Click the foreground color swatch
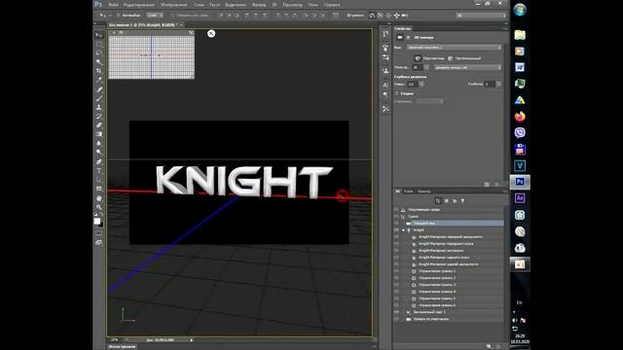 [97, 221]
